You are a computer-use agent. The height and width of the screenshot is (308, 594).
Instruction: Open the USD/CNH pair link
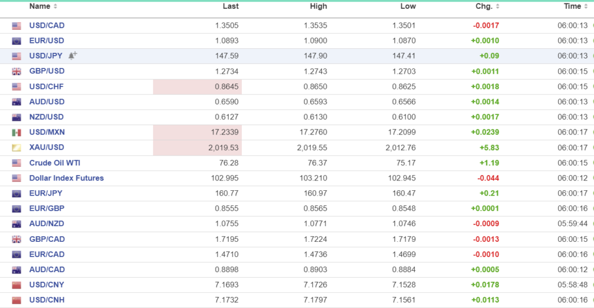click(46, 300)
